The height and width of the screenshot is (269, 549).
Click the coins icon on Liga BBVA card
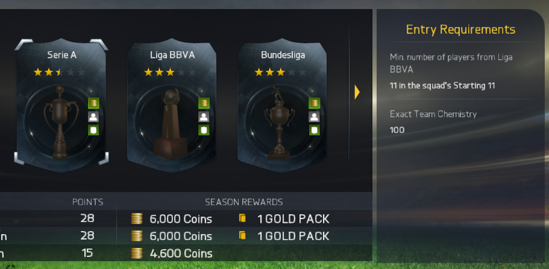204,103
